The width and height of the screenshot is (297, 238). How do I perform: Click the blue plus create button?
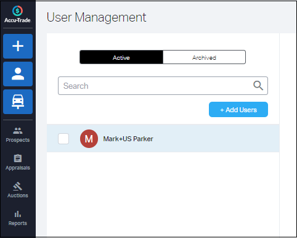click(18, 46)
